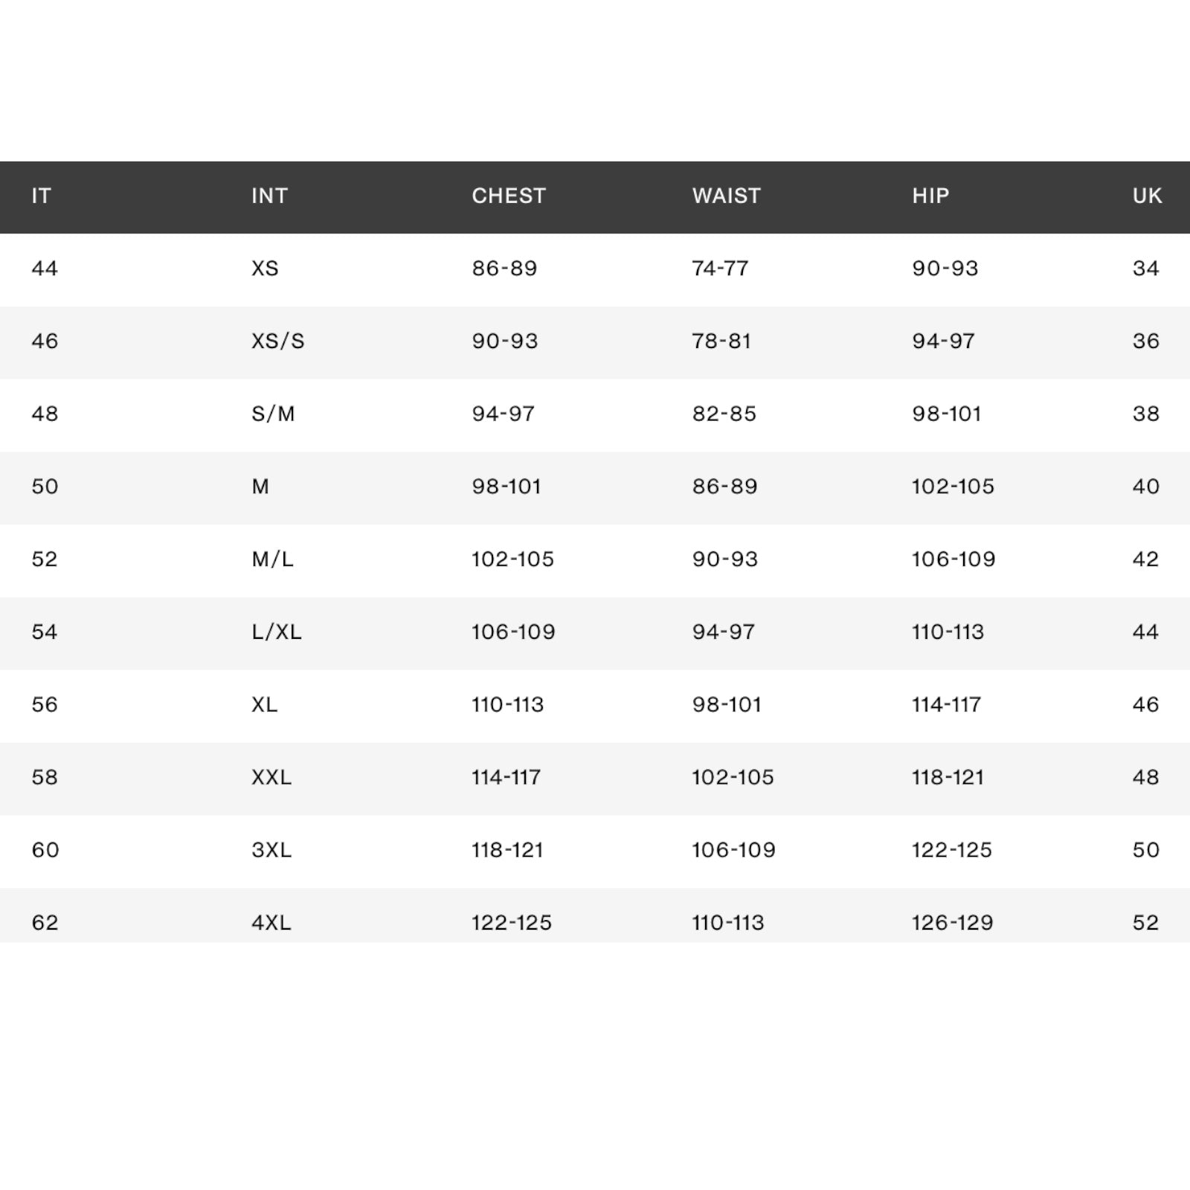Viewport: 1190px width, 1190px height.
Task: Click the UK column header
Action: tap(1147, 196)
